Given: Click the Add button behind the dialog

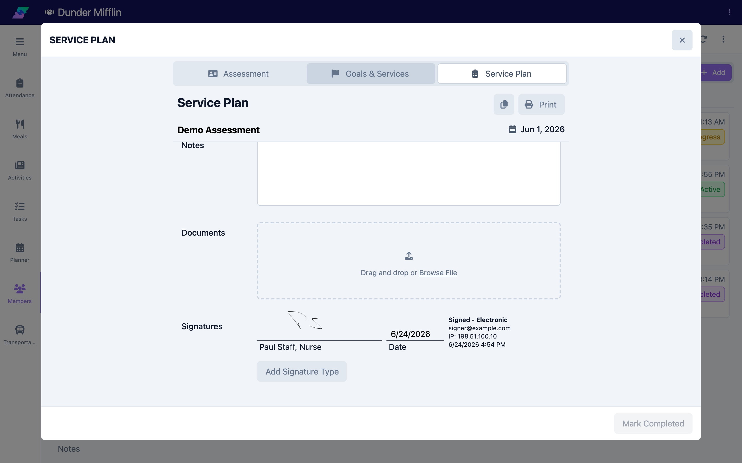Looking at the screenshot, I should coord(716,73).
